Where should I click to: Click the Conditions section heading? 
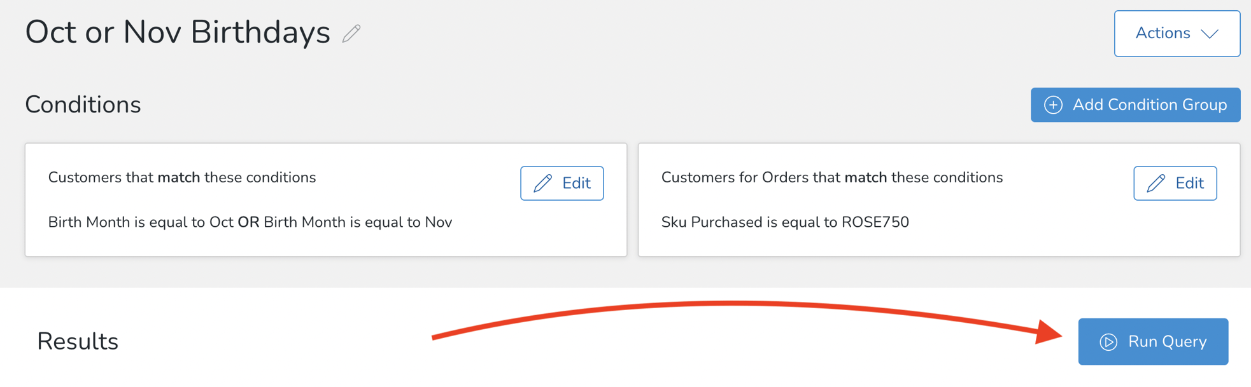tap(83, 105)
